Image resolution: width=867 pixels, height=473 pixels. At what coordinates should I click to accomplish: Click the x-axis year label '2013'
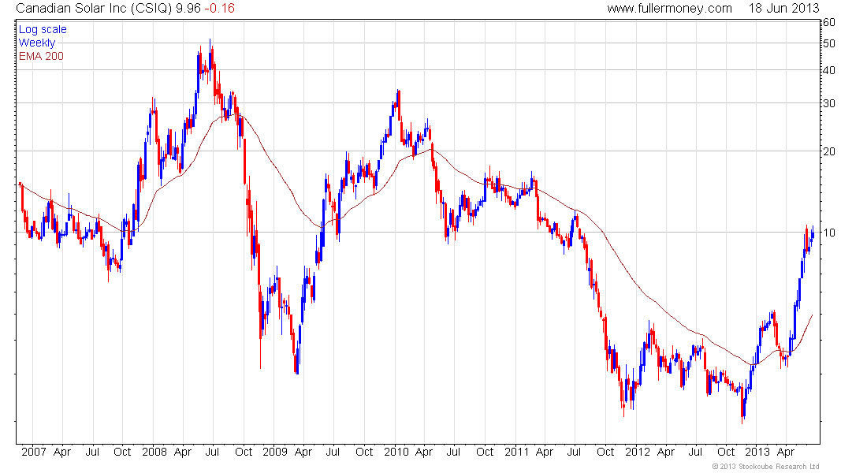[757, 452]
